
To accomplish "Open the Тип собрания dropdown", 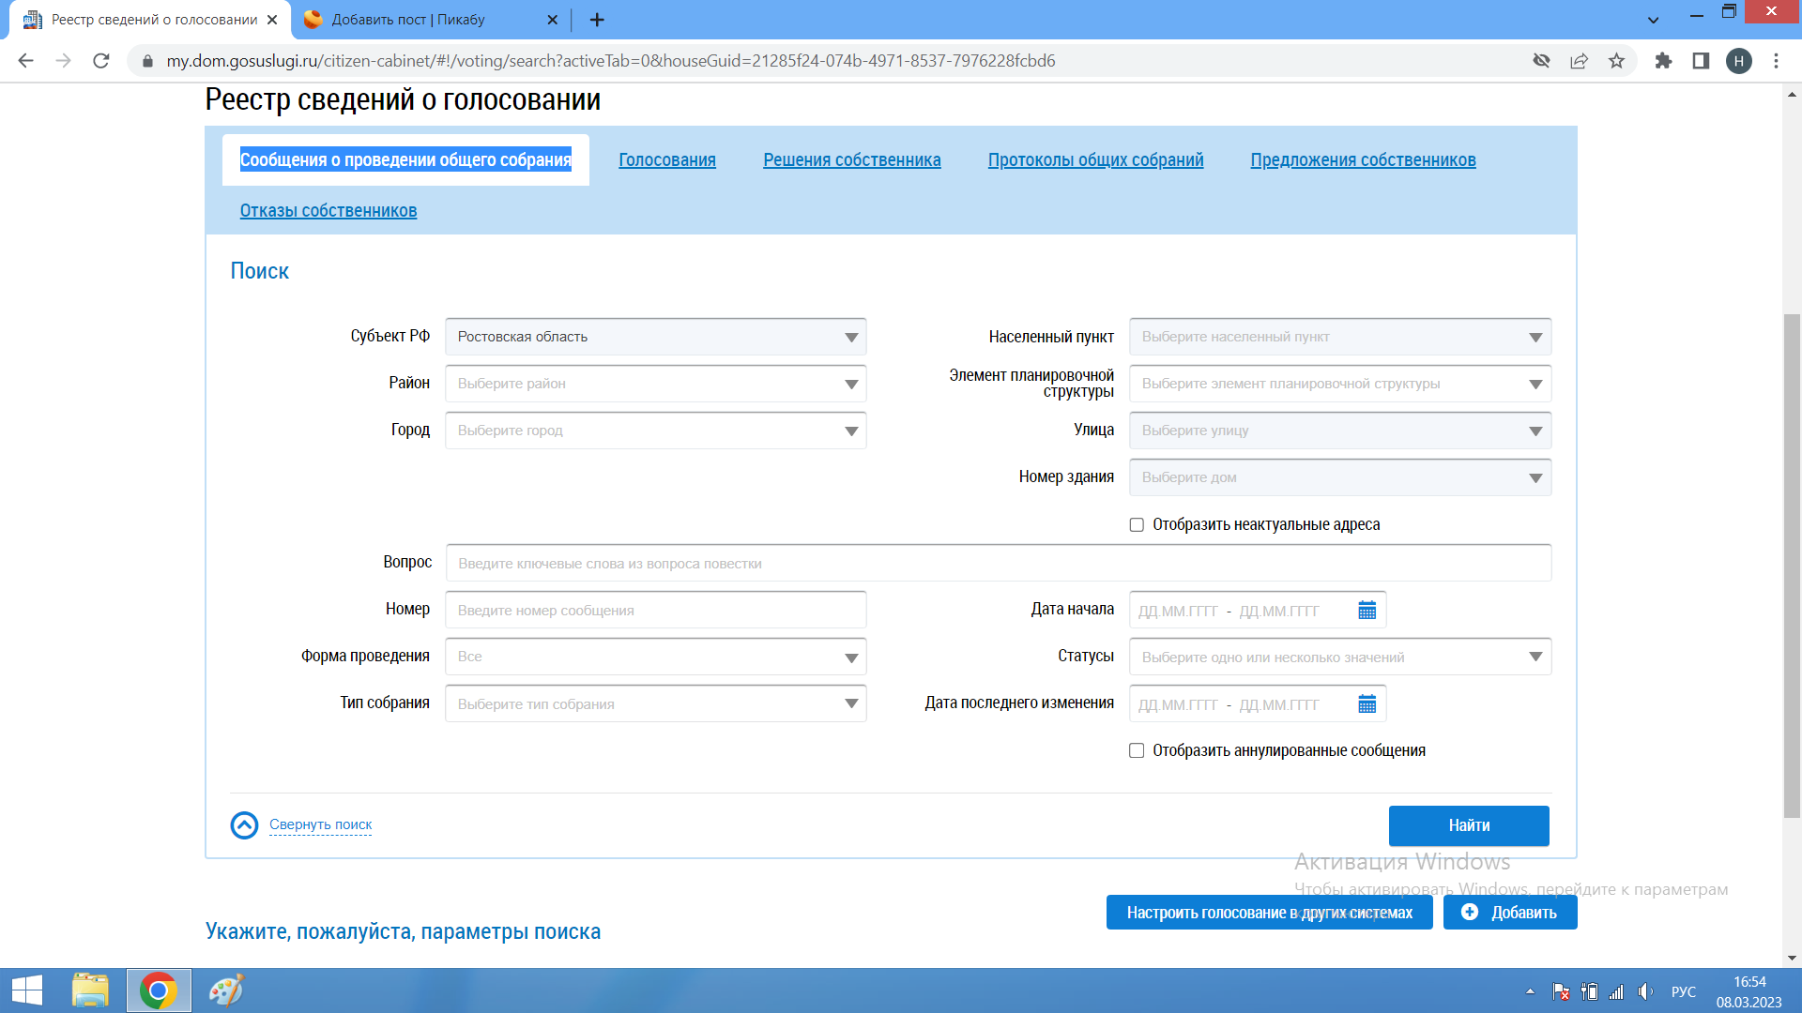I will [655, 703].
